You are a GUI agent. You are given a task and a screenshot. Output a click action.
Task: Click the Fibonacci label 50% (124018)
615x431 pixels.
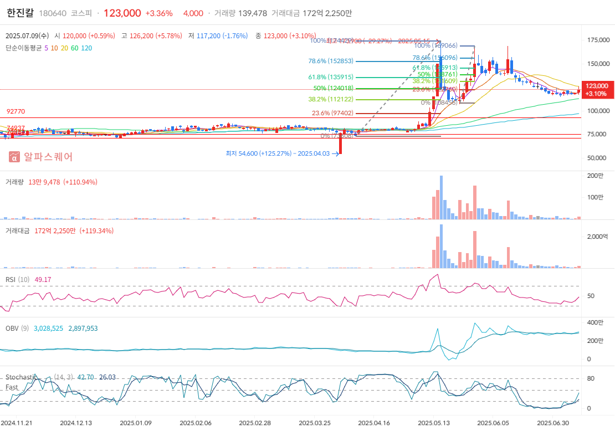334,88
